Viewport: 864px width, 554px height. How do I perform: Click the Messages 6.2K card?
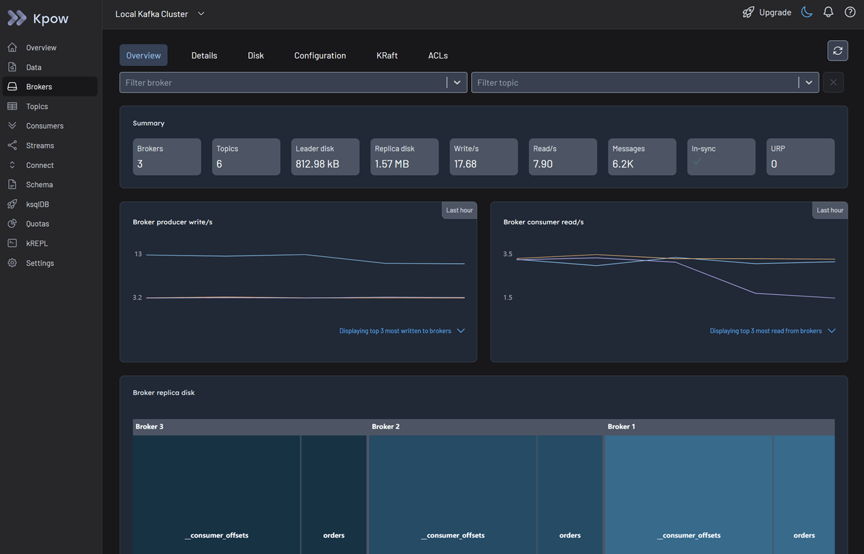[x=642, y=156]
